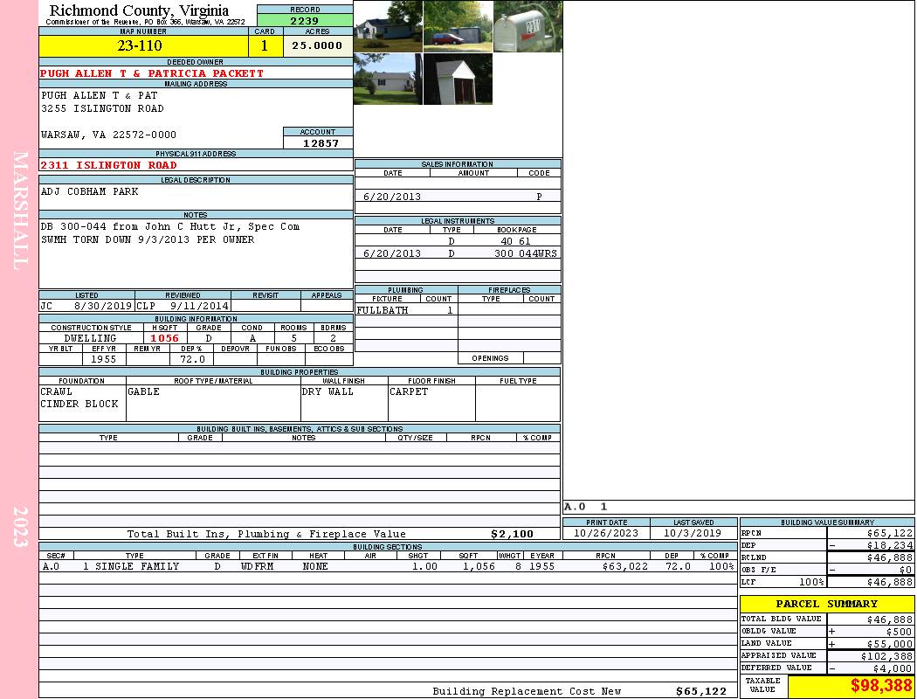Click the FULLBATH plumbing fixture row
The image size is (917, 699).
pyautogui.click(x=405, y=310)
